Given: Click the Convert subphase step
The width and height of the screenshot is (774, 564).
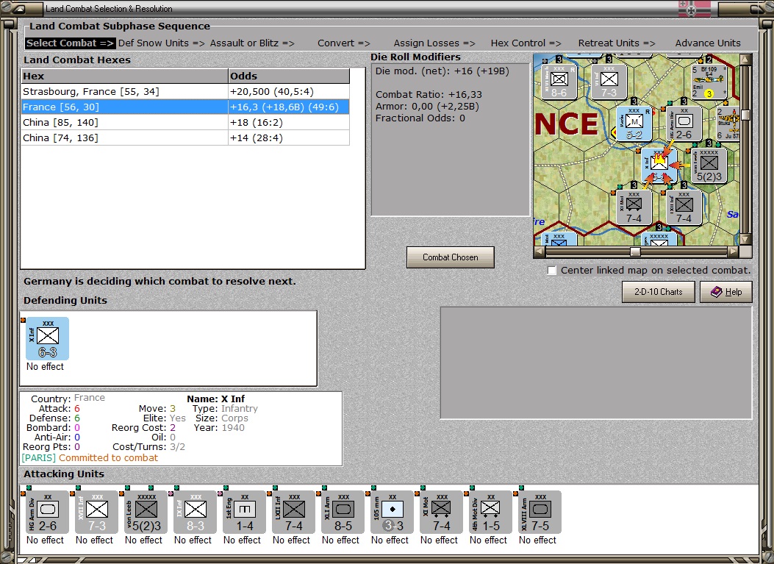Looking at the screenshot, I should pyautogui.click(x=343, y=43).
